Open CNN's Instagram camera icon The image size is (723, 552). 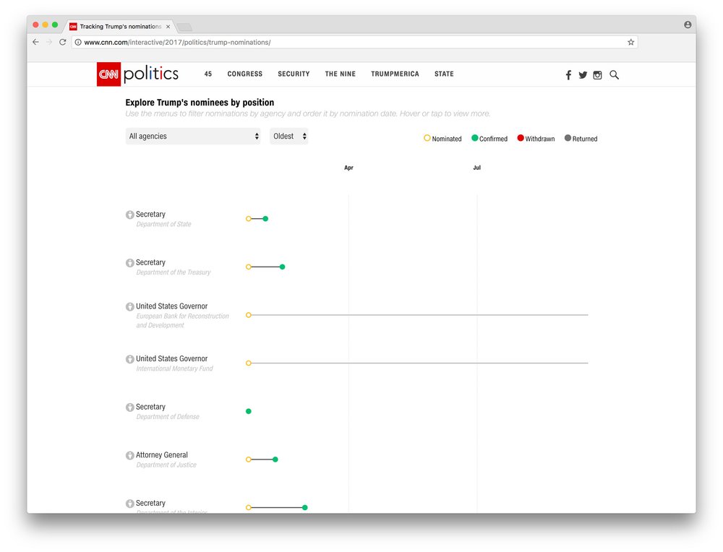tap(598, 75)
